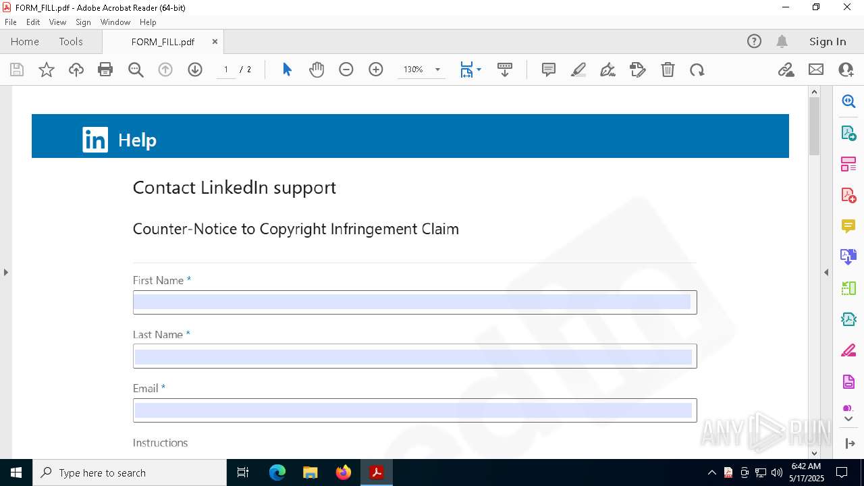Screen dimensions: 864x486
Task: Share a link to the file
Action: 786,70
